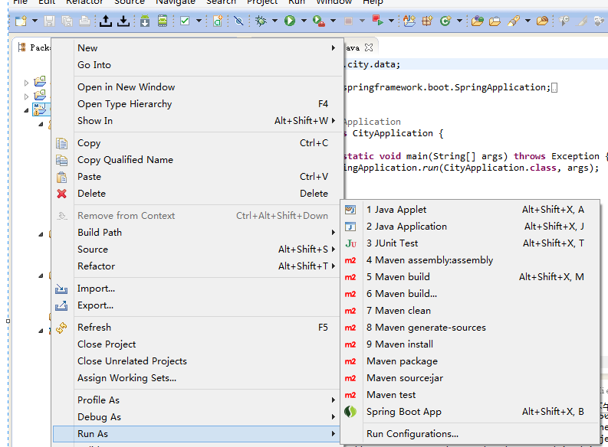The image size is (608, 447).
Task: Click the red X Delete icon in context menu
Action: coord(61,194)
